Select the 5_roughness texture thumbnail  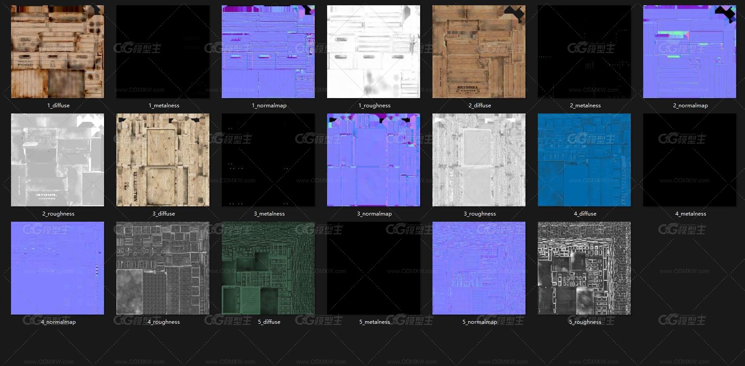point(584,268)
